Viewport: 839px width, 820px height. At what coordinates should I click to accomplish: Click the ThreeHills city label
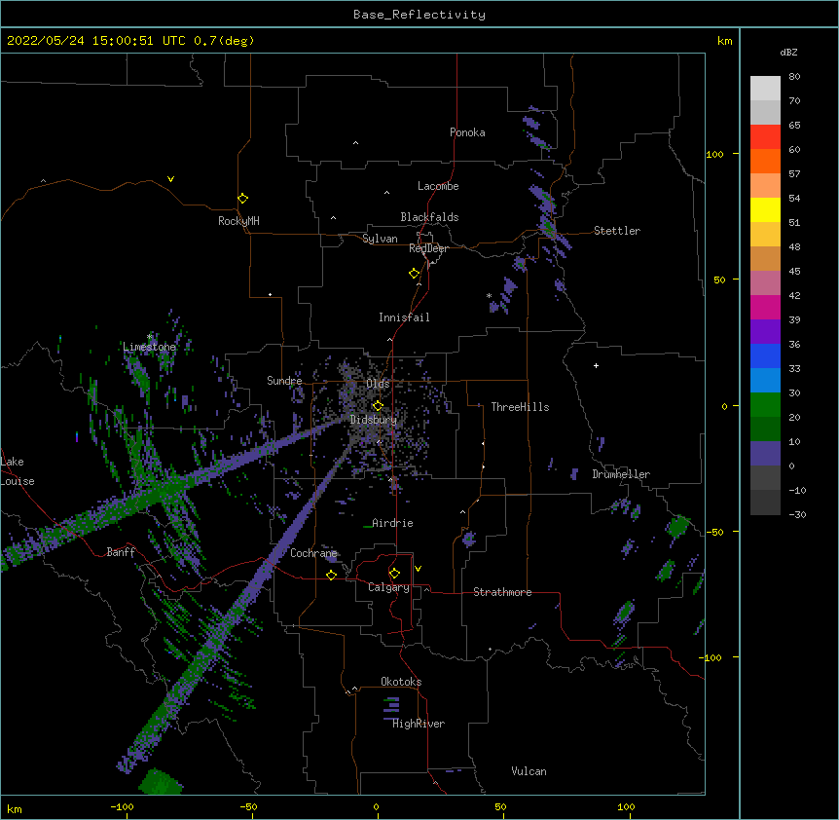(x=520, y=407)
